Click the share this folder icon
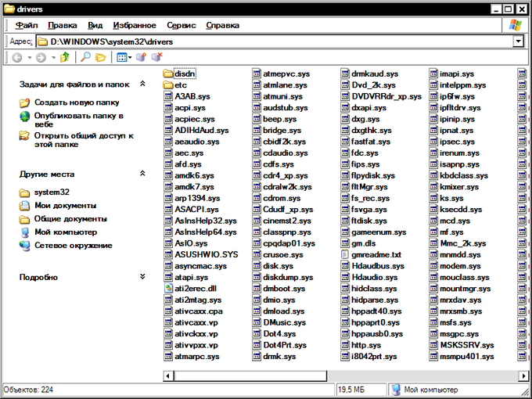Viewport: 532px width, 399px height. click(24, 135)
